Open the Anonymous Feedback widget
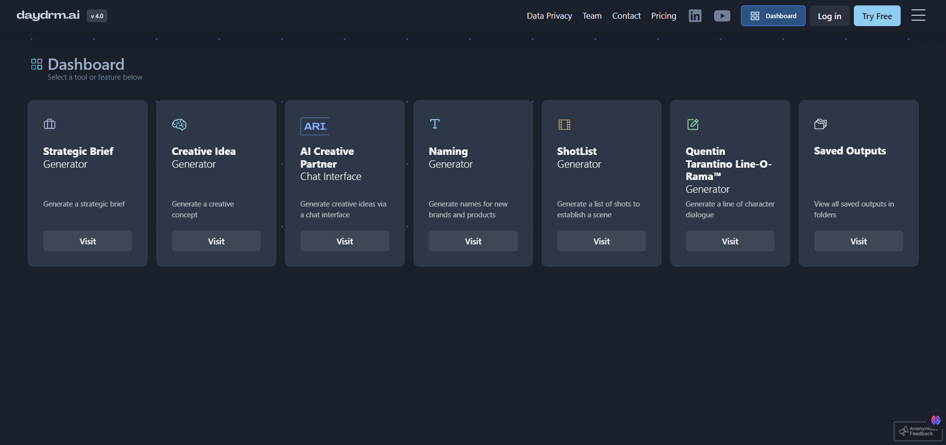 [917, 431]
